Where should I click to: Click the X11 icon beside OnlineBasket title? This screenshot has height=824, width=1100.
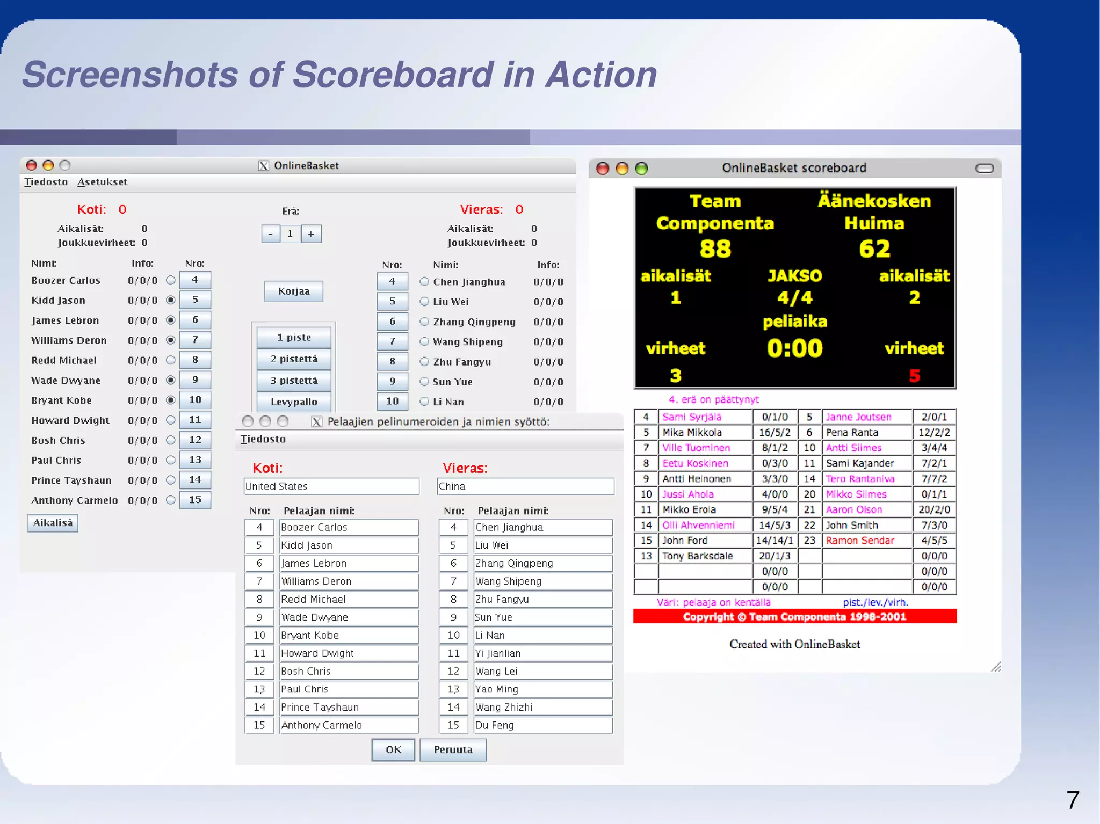coord(263,166)
